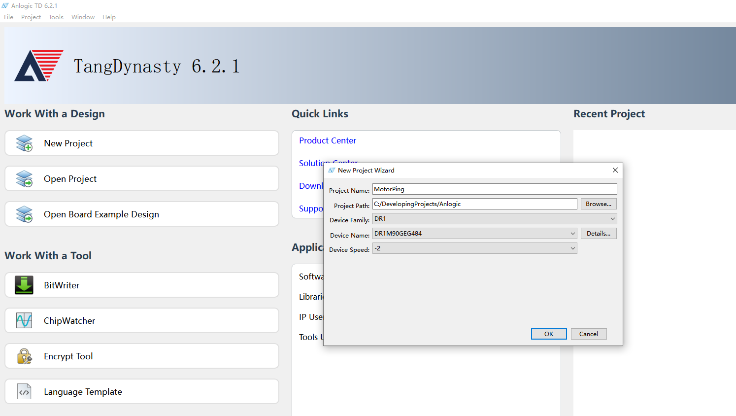Click the Recent Project heading
This screenshot has width=736, height=416.
click(609, 114)
